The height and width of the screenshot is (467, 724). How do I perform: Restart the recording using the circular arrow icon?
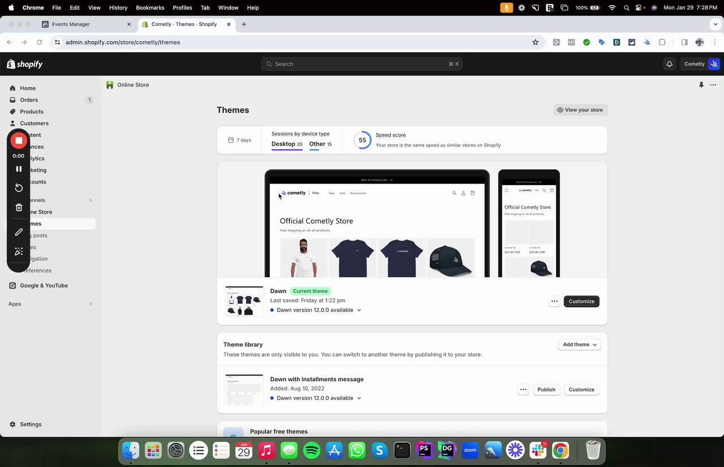[x=19, y=187]
